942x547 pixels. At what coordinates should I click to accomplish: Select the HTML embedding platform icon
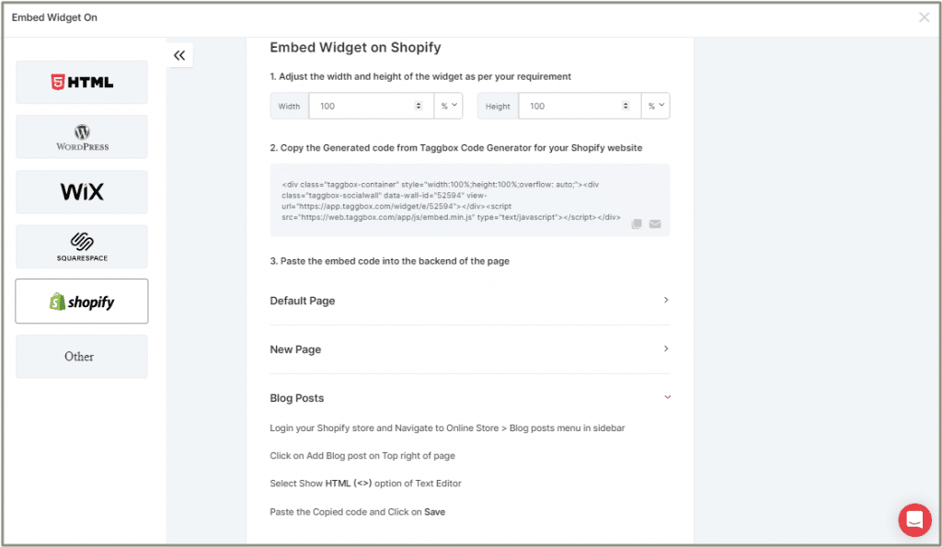tap(81, 82)
